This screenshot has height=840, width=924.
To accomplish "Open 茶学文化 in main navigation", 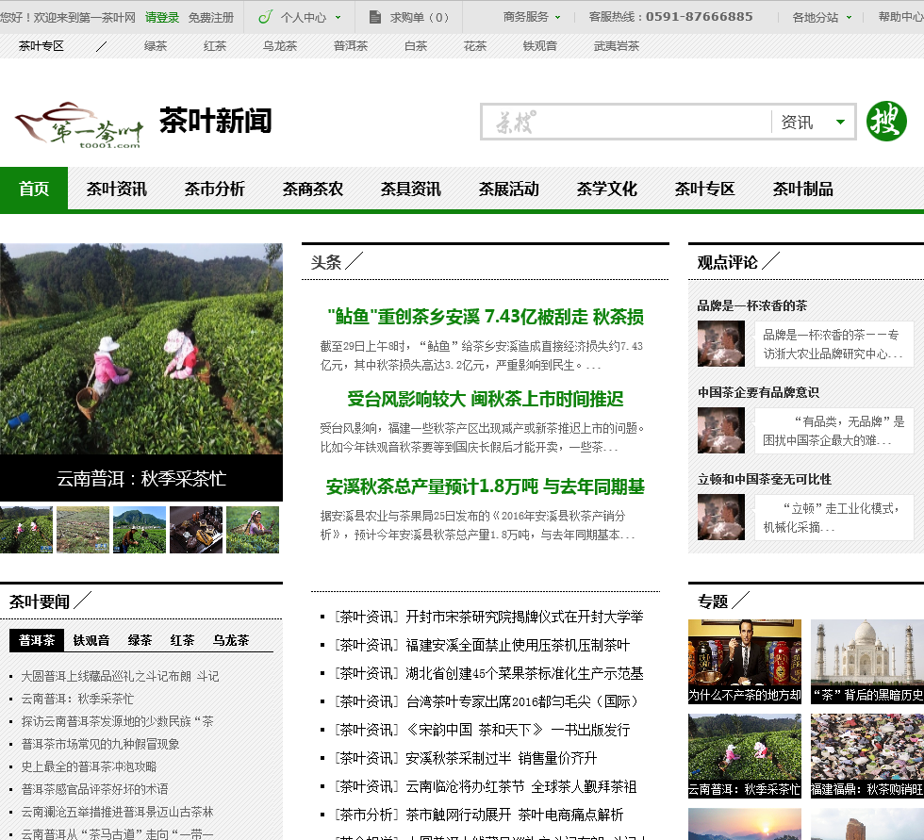I will [607, 189].
